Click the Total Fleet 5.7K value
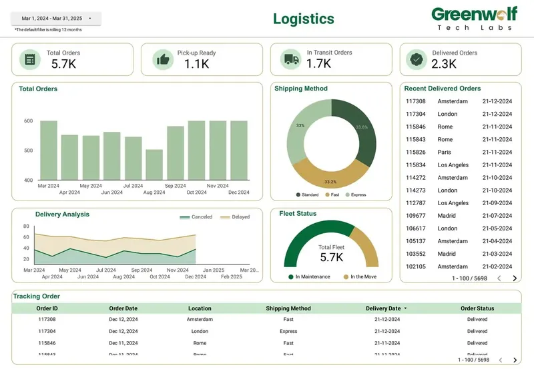 point(331,257)
